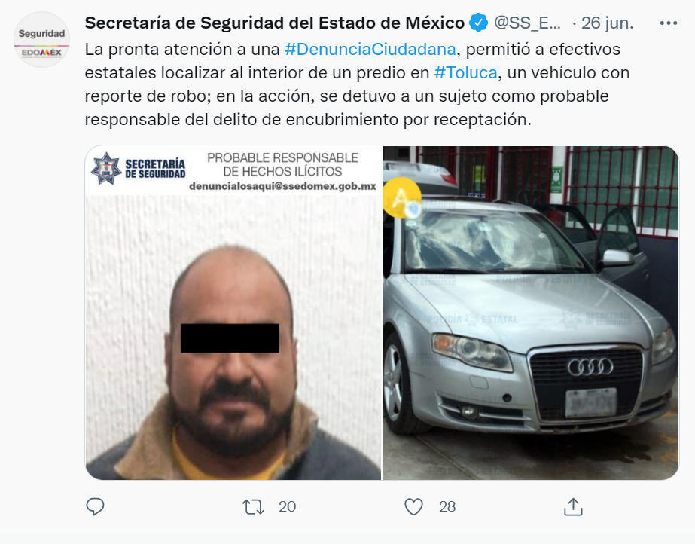Click the @SS_E... account handle
This screenshot has width=695, height=544.
(527, 23)
